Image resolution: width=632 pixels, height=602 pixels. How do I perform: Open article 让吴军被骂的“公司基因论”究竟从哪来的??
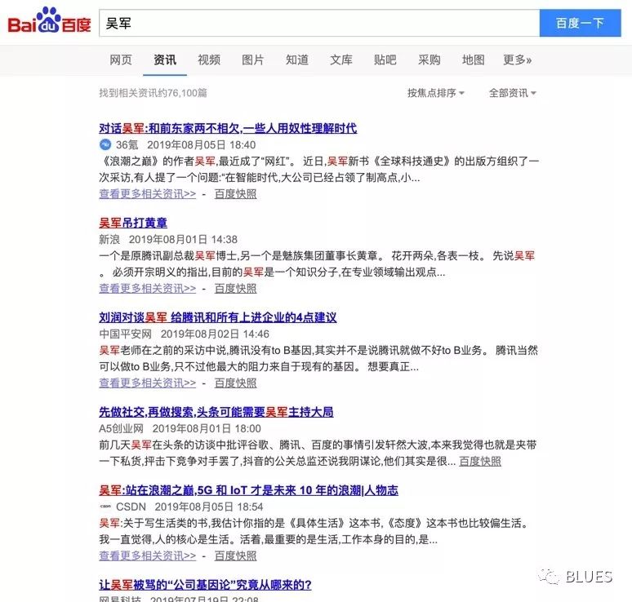[205, 585]
